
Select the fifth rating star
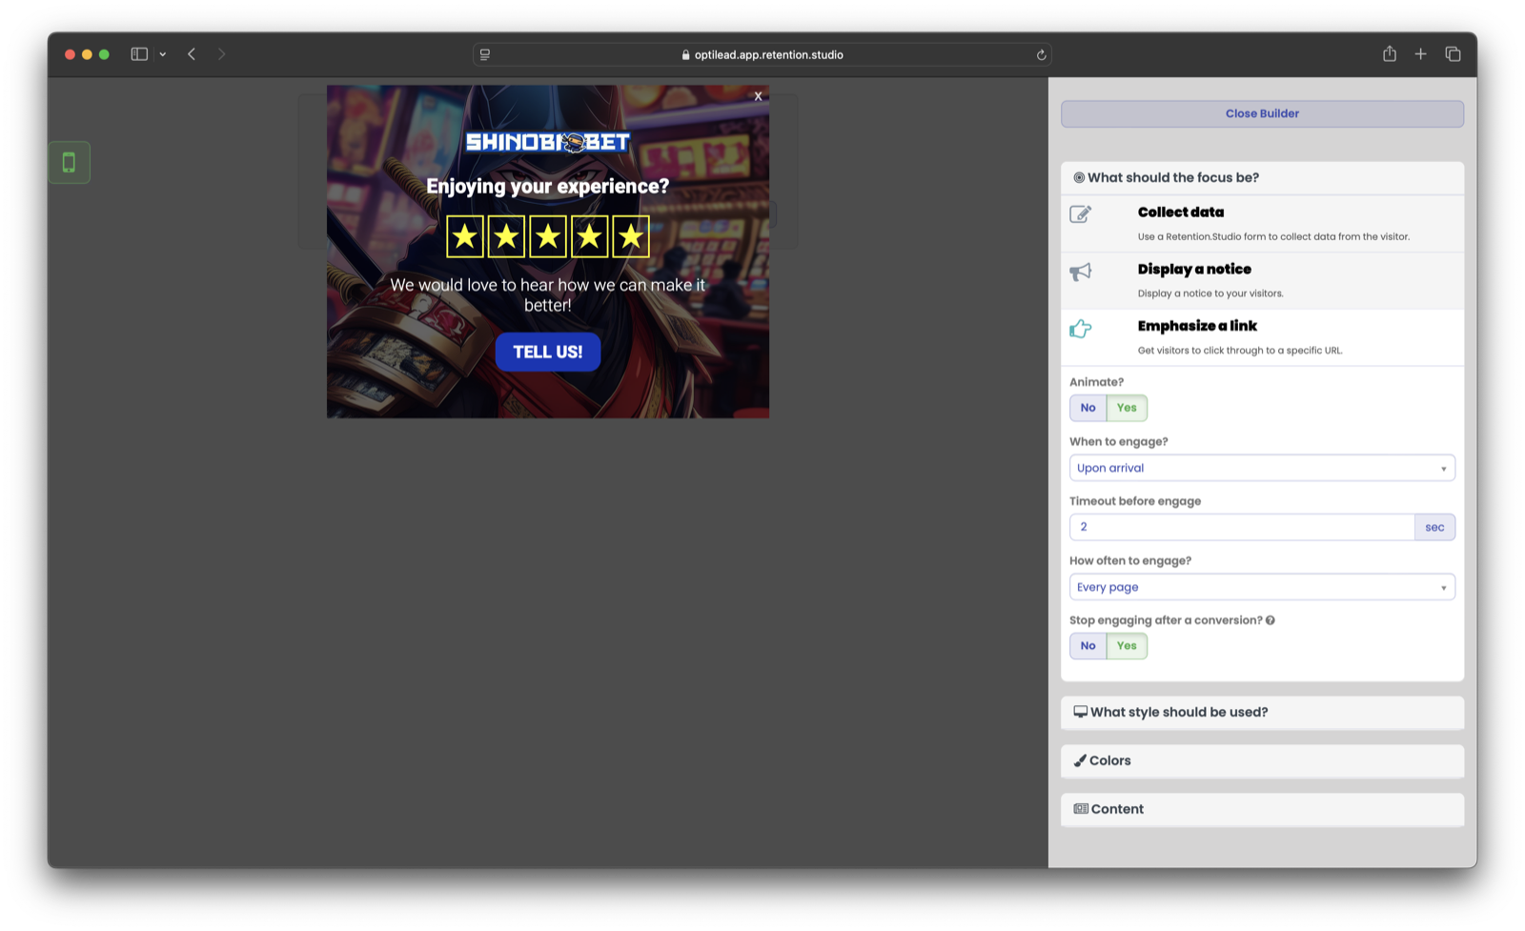click(631, 236)
